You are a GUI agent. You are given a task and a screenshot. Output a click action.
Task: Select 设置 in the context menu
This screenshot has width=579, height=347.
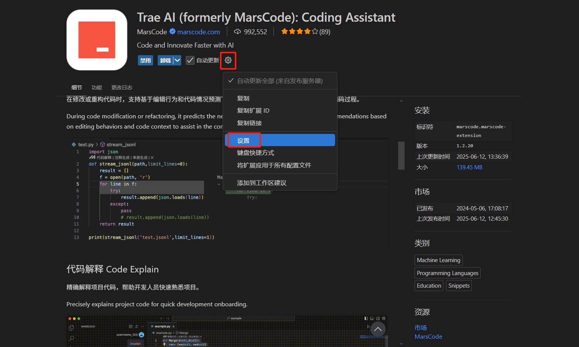[x=280, y=140]
